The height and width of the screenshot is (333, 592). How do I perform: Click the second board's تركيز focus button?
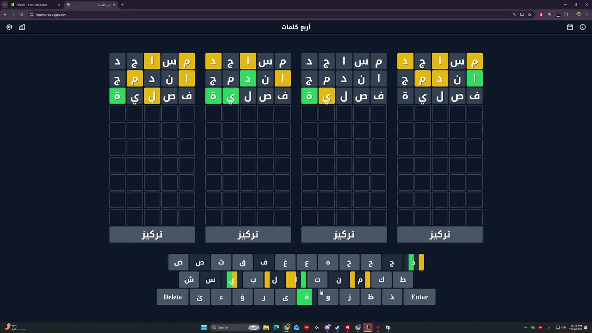[x=248, y=234]
